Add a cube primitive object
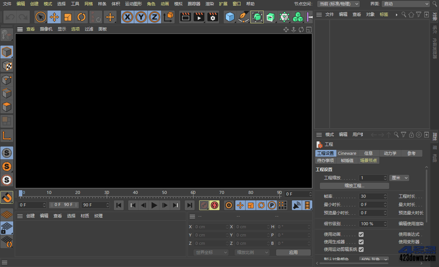The height and width of the screenshot is (267, 439). pyautogui.click(x=230, y=17)
